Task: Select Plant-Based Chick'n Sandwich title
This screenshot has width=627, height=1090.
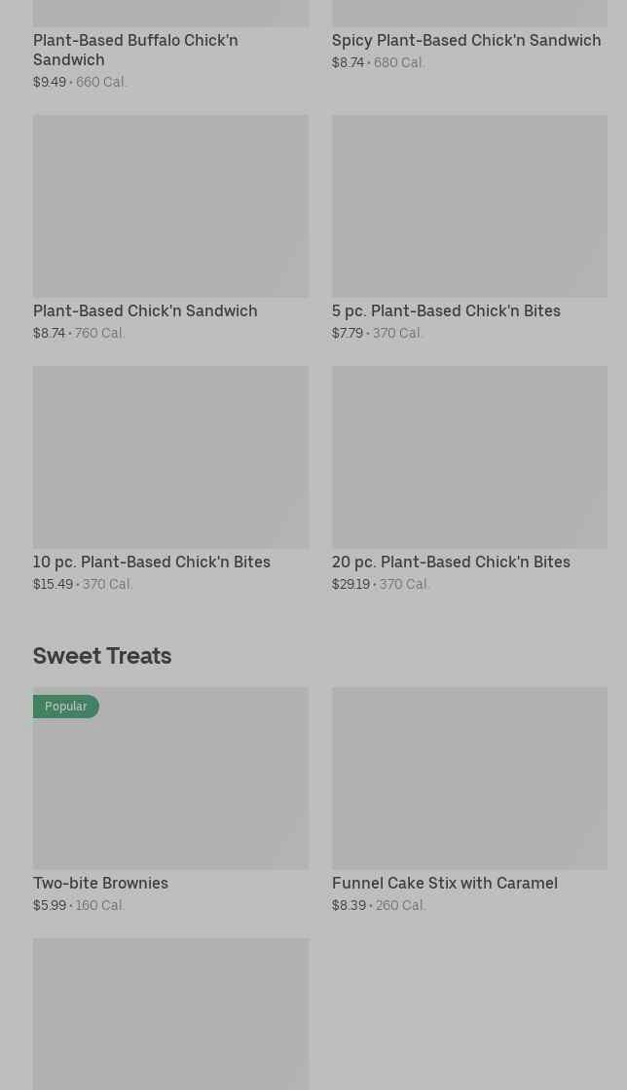Action: point(145,310)
